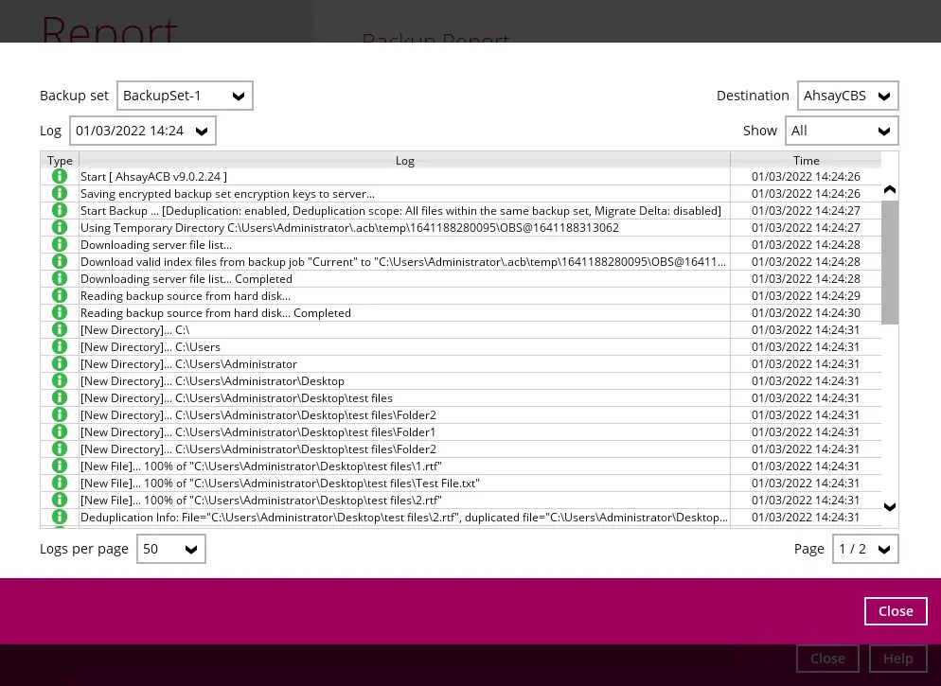Viewport: 941px width, 686px height.
Task: Click the Help button
Action: tap(897, 658)
